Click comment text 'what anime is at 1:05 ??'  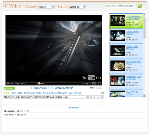[x=15, y=115]
